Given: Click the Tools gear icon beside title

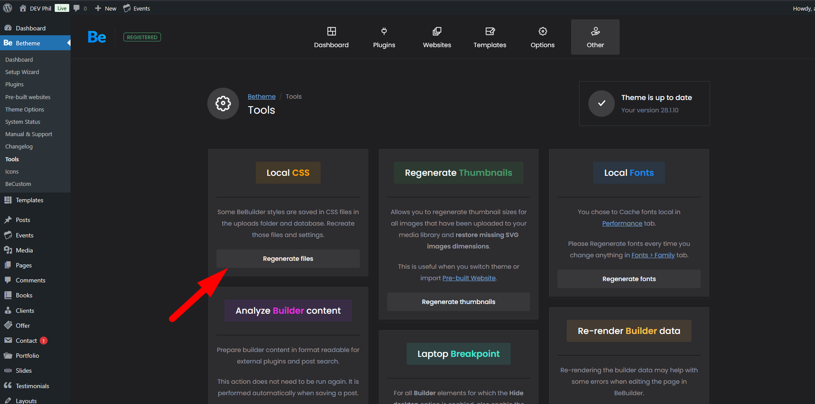Looking at the screenshot, I should pyautogui.click(x=223, y=104).
